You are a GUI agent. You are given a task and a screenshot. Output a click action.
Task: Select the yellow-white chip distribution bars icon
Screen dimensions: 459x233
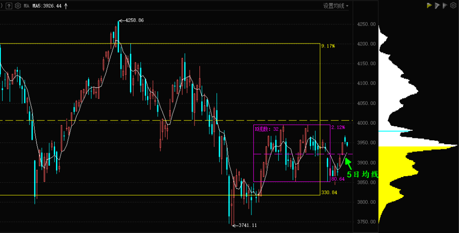pyautogui.click(x=429, y=5)
